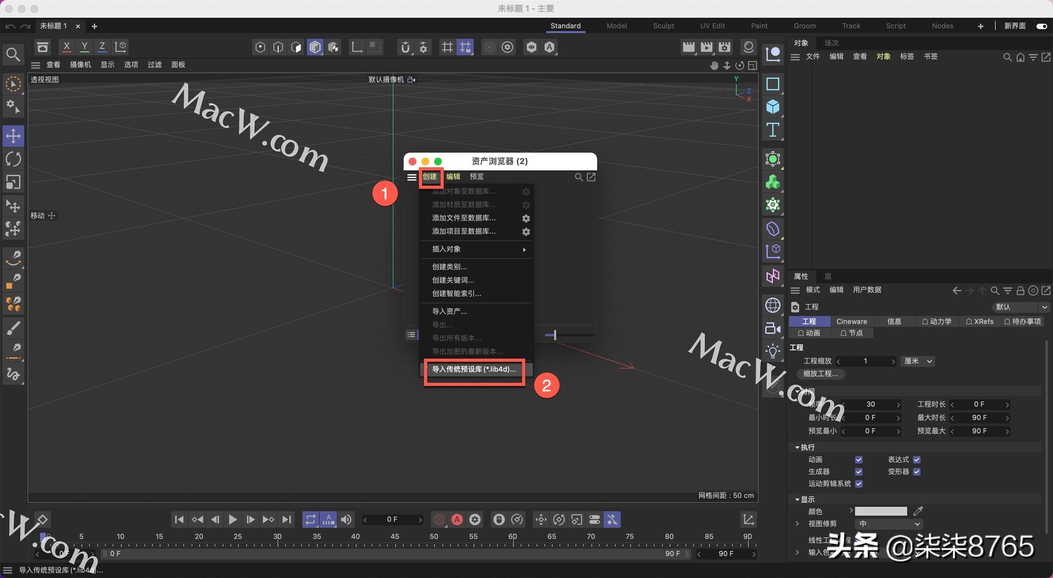Click the 颜色 color swatch under 显示

pyautogui.click(x=880, y=511)
